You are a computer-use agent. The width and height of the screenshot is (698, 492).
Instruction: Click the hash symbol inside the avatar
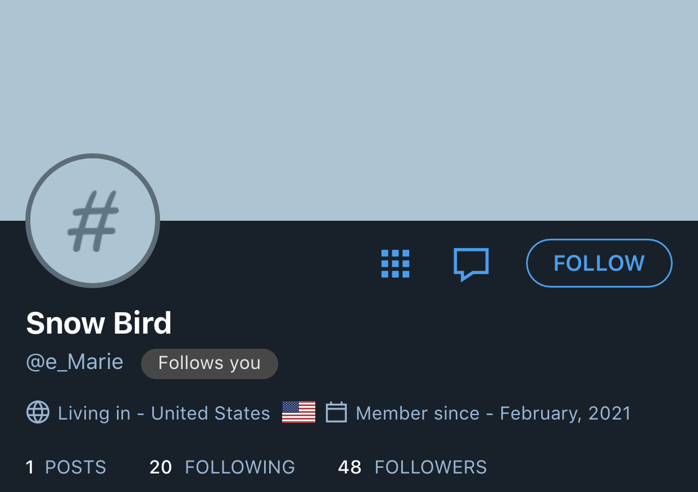(93, 221)
